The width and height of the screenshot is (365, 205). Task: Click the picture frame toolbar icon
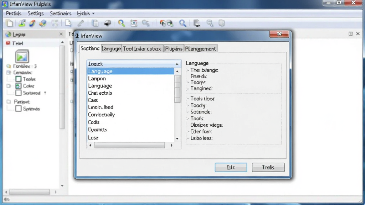point(134,23)
